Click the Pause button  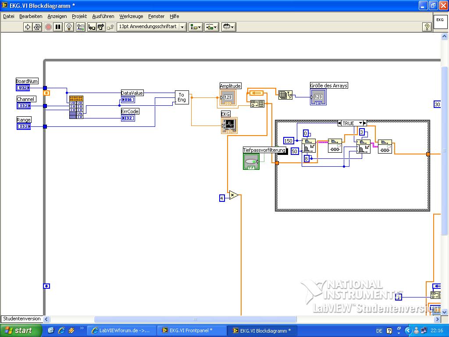click(x=58, y=27)
